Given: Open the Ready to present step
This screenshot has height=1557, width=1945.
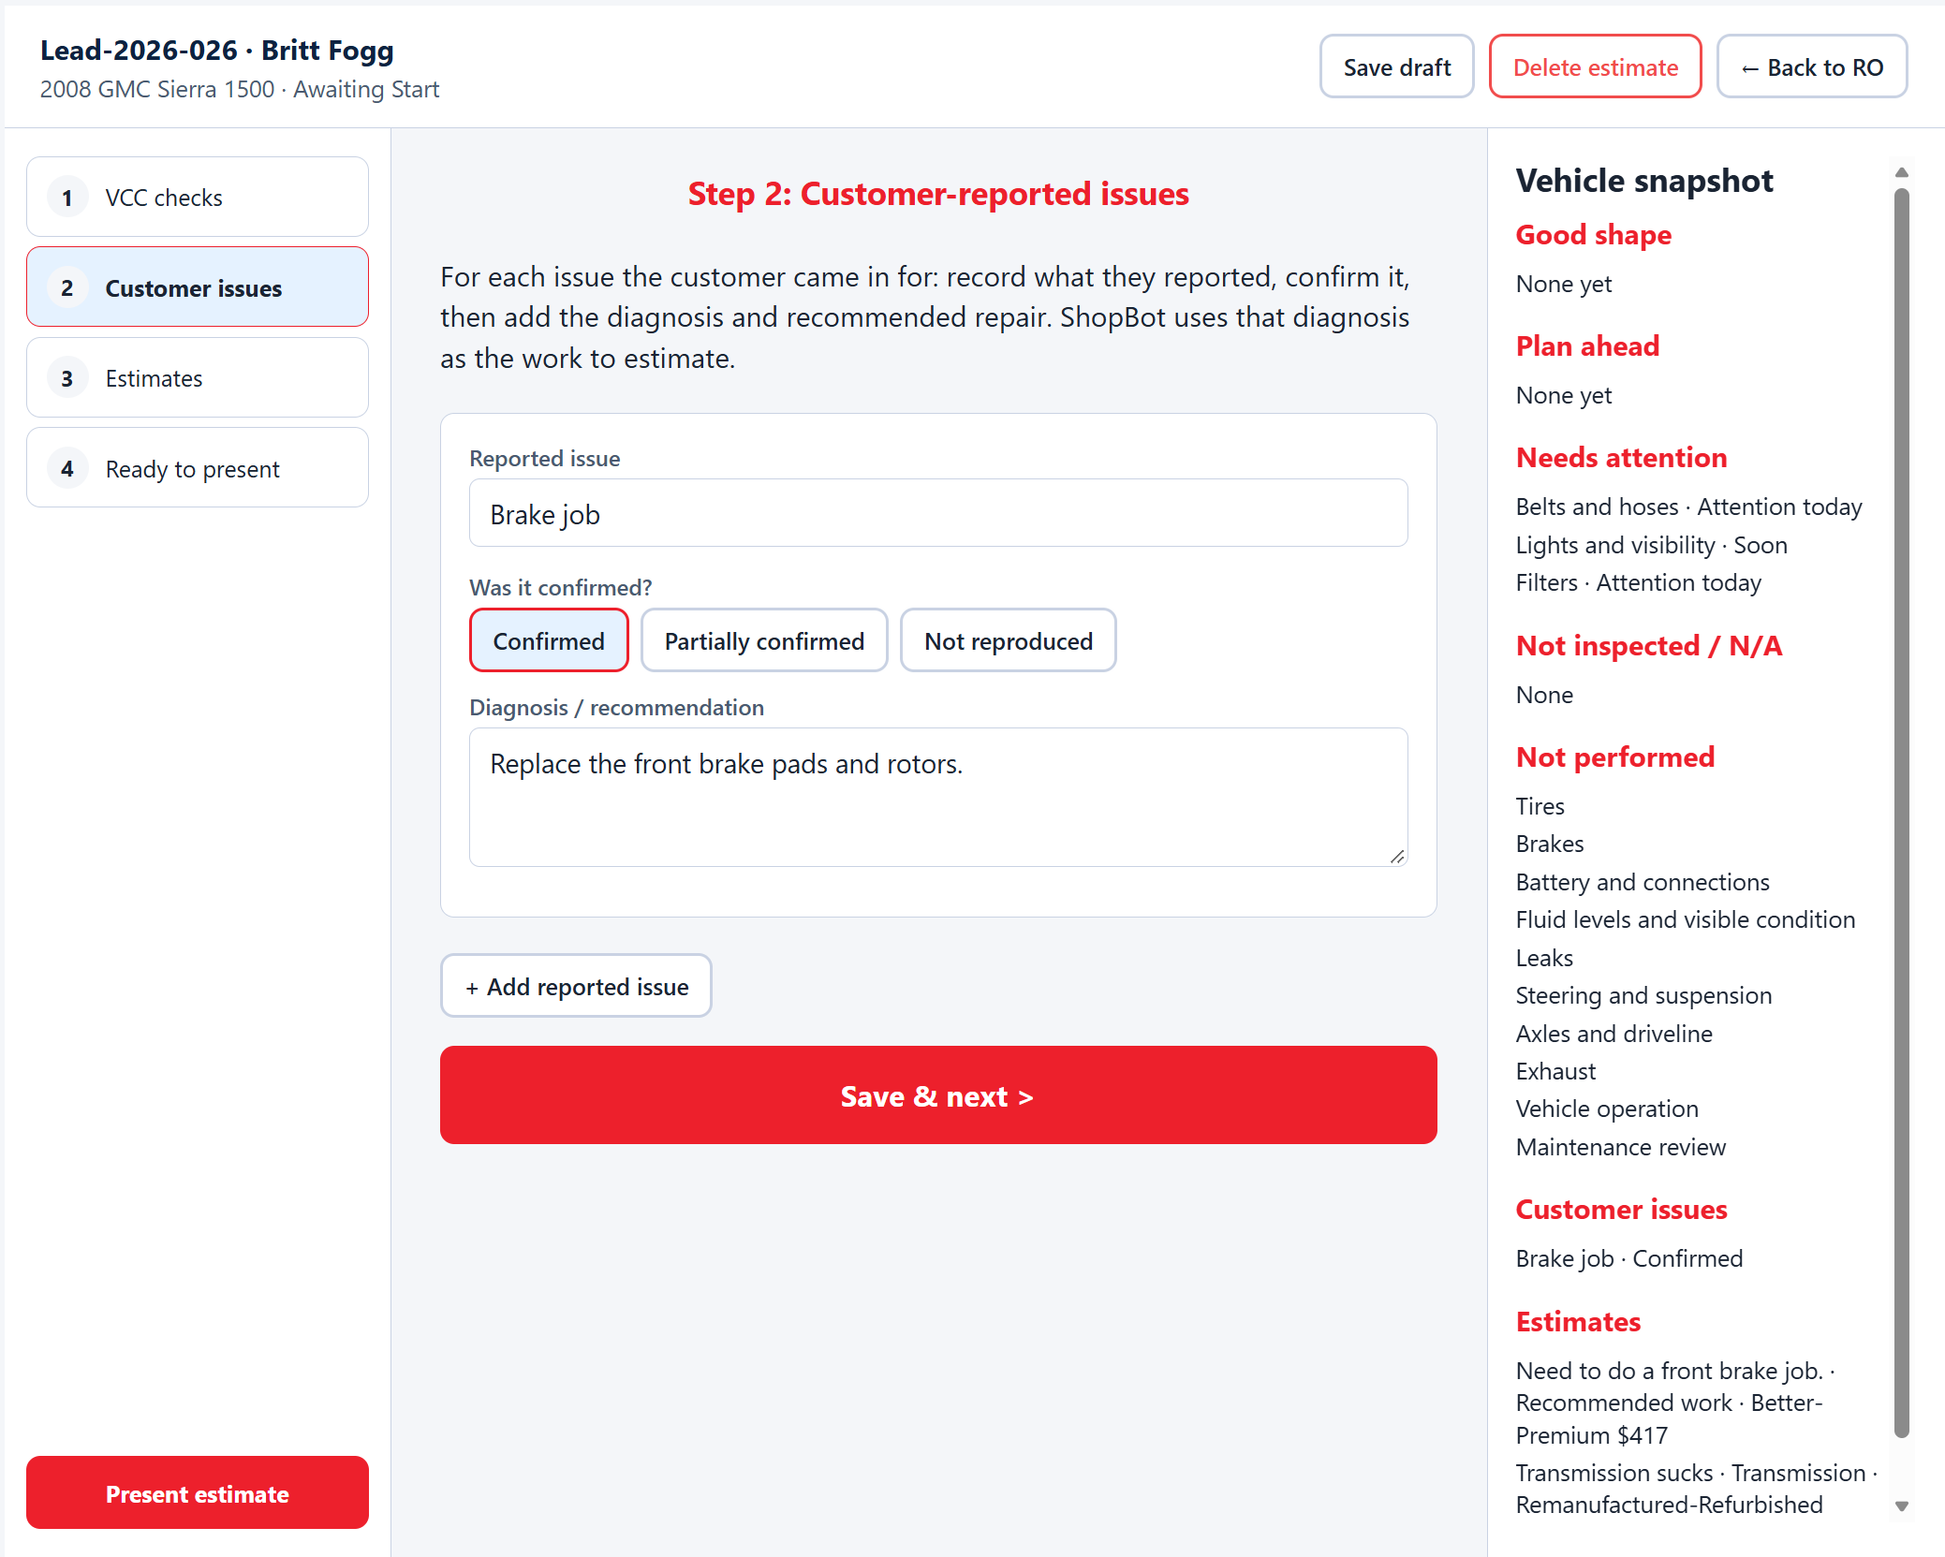Looking at the screenshot, I should [x=198, y=469].
